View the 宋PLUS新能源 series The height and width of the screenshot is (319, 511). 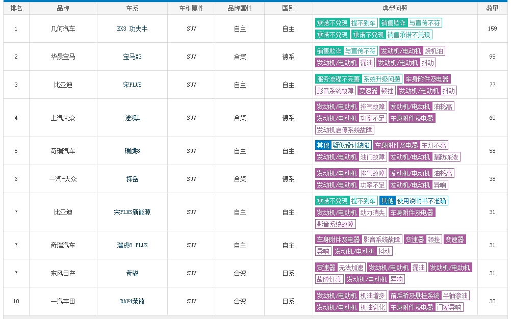(x=132, y=212)
